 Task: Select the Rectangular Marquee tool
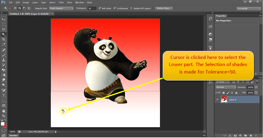[4, 24]
